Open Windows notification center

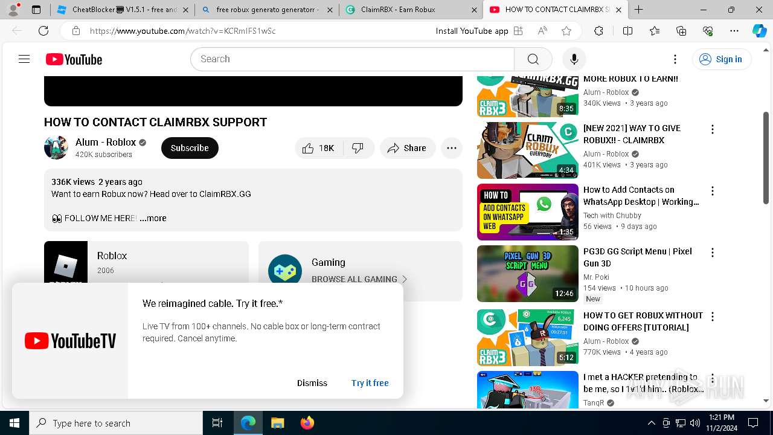[x=753, y=423]
